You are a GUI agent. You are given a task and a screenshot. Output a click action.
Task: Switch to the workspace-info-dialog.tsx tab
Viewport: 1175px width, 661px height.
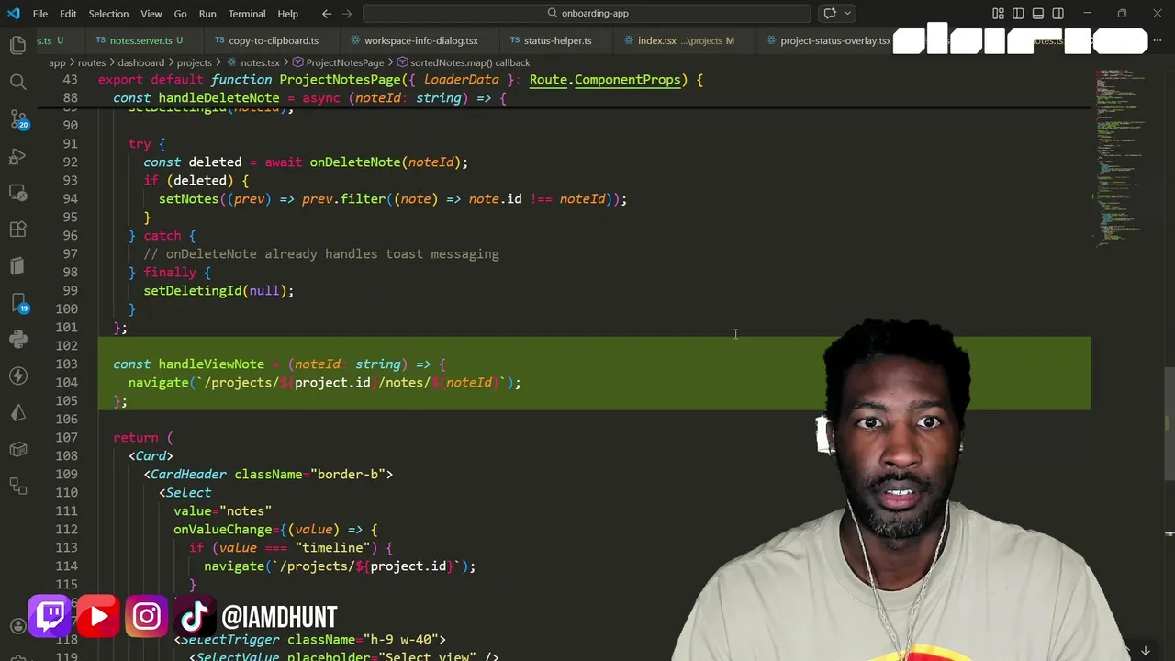coord(420,40)
